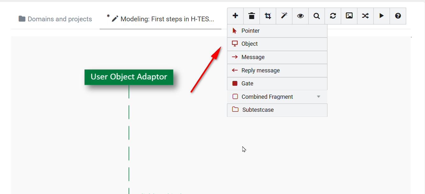Screen dimensions: 425x194
Task: Toggle the eye visibility icon
Action: pyautogui.click(x=300, y=16)
